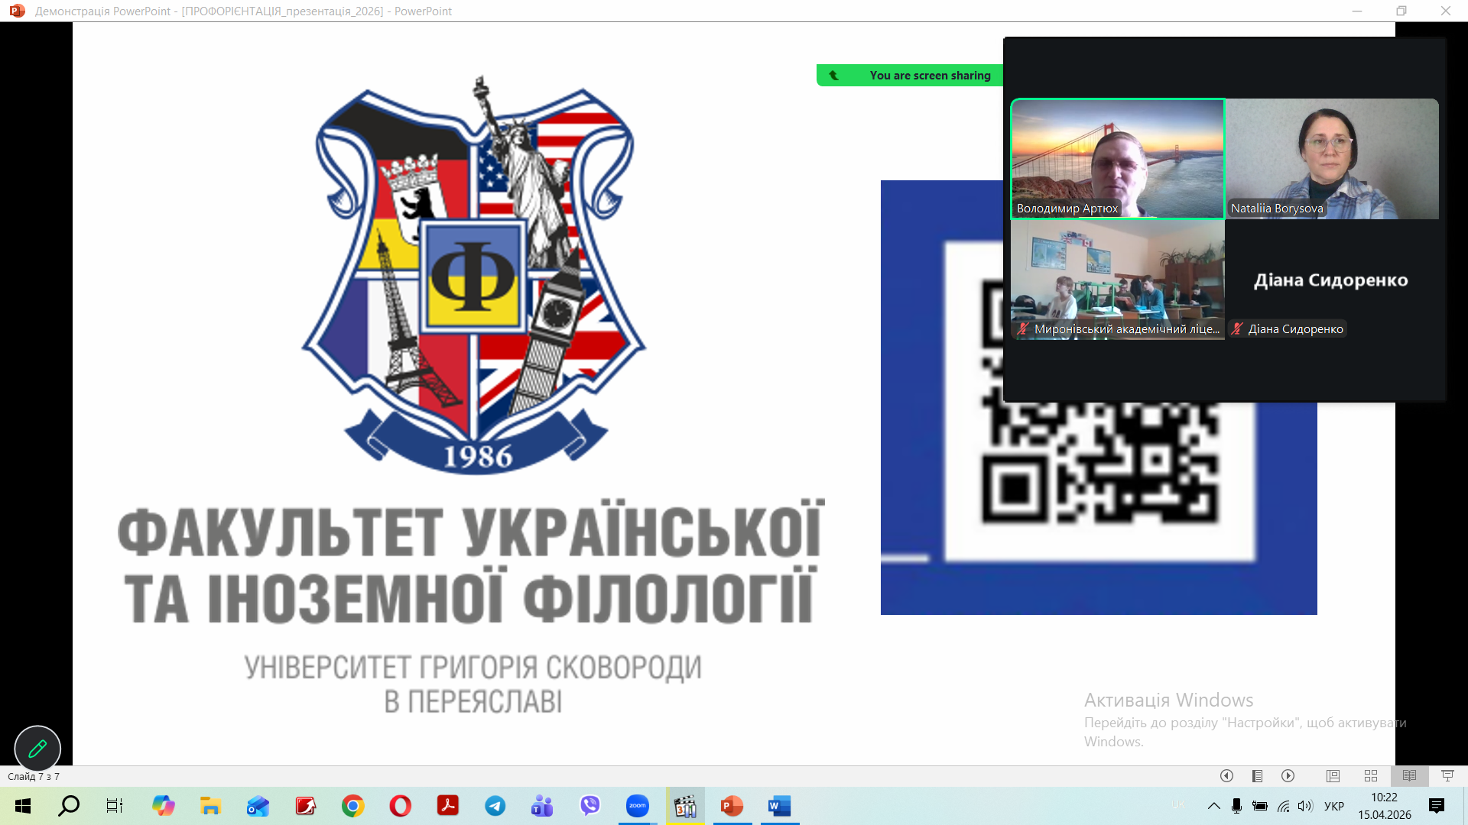Open the volume control in system tray
Image resolution: width=1468 pixels, height=825 pixels.
1305,806
